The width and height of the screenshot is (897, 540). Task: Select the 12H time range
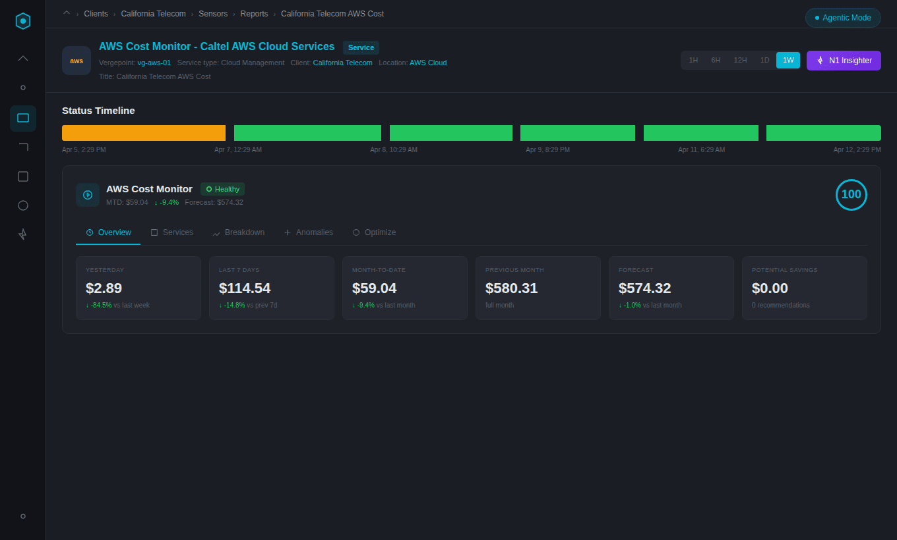click(x=741, y=61)
